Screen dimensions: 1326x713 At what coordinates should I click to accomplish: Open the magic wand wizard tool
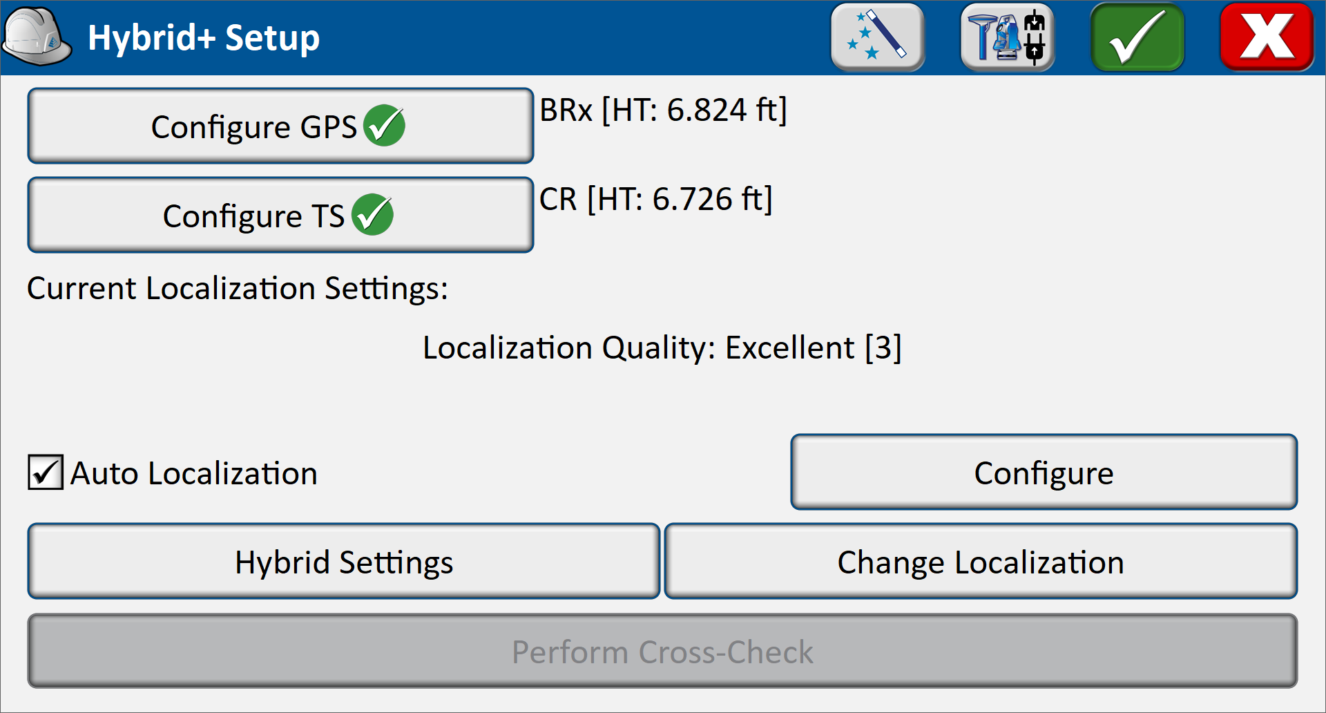878,37
